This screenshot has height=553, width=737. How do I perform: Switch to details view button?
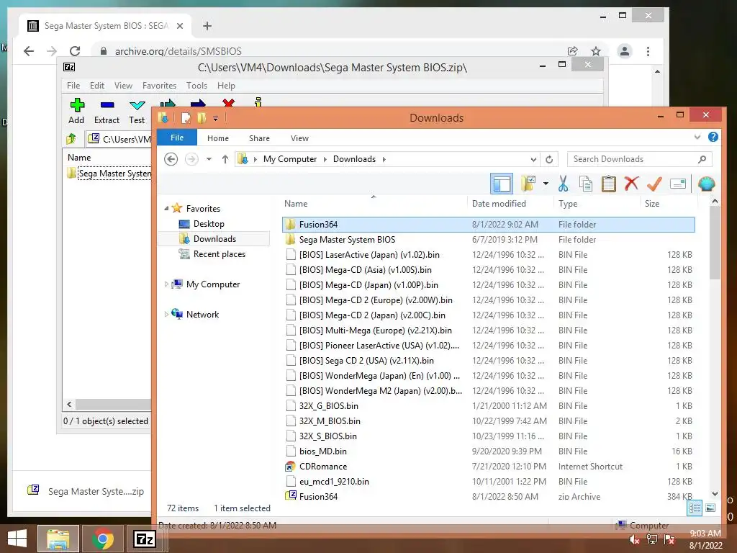695,508
